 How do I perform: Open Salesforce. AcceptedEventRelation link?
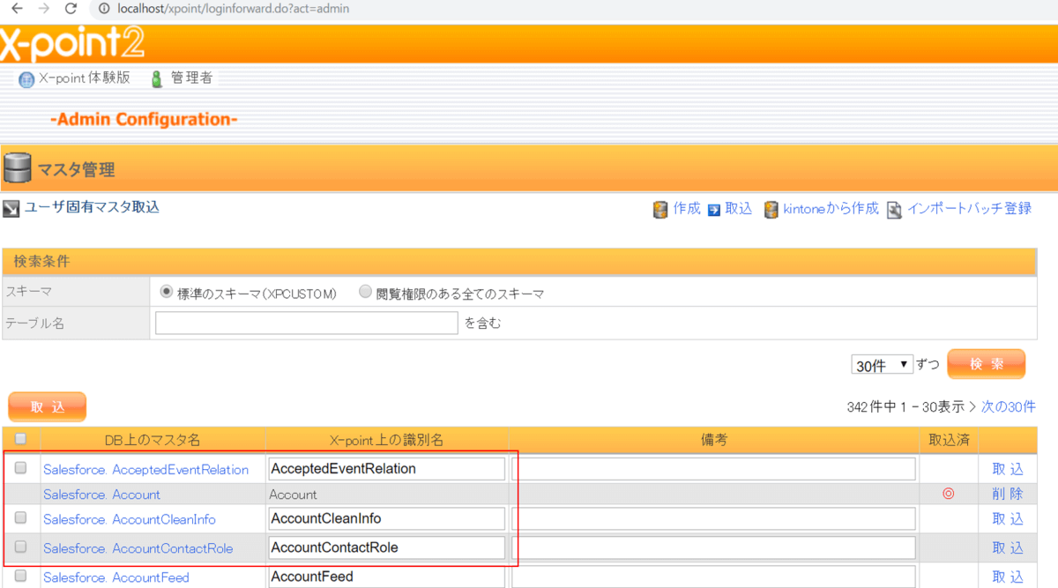145,470
